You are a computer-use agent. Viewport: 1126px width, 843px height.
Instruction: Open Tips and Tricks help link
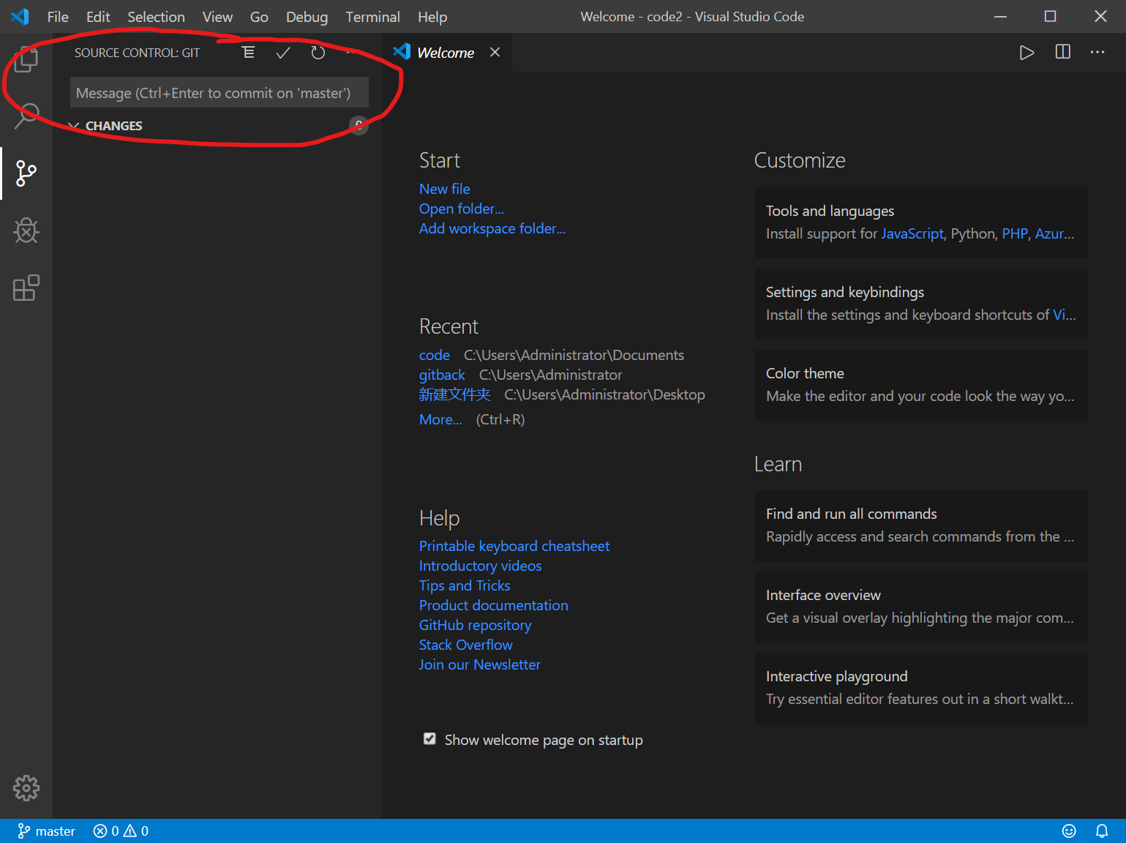point(464,585)
